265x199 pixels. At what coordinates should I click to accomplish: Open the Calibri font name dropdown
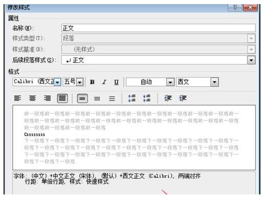click(x=57, y=82)
